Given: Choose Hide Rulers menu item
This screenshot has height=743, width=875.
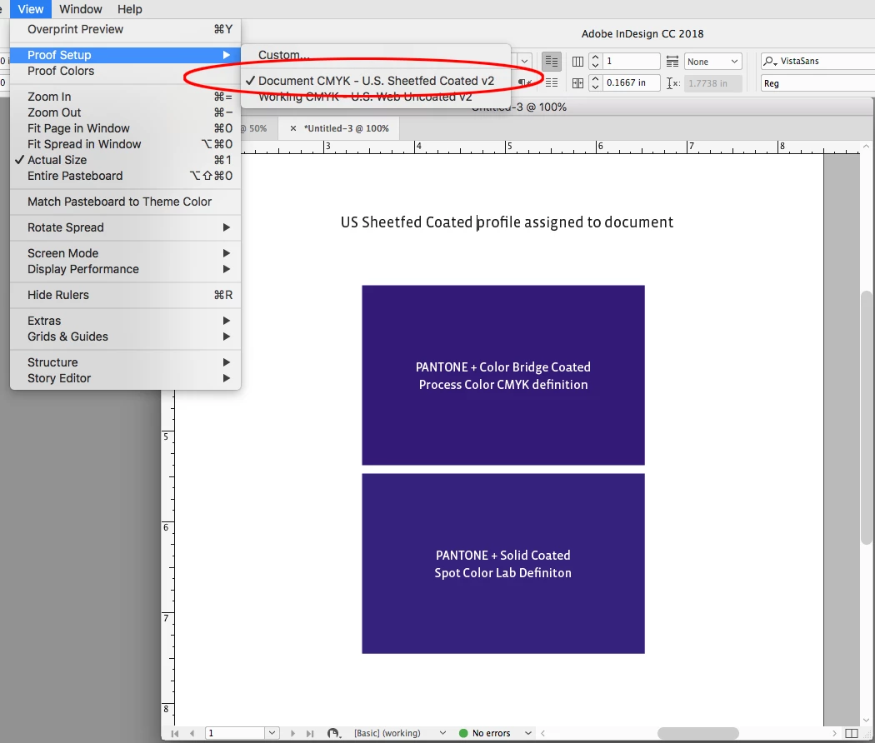Looking at the screenshot, I should point(126,295).
